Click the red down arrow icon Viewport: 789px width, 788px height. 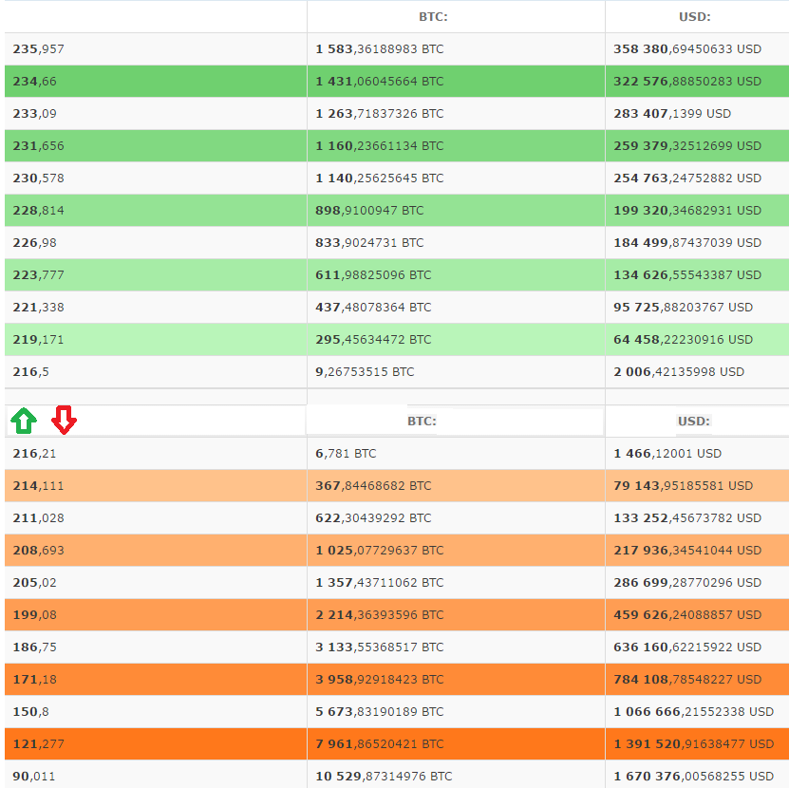tap(64, 420)
